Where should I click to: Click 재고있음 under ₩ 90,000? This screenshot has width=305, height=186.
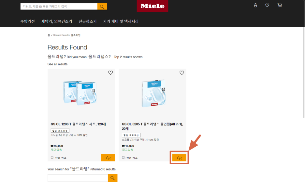[56, 150]
